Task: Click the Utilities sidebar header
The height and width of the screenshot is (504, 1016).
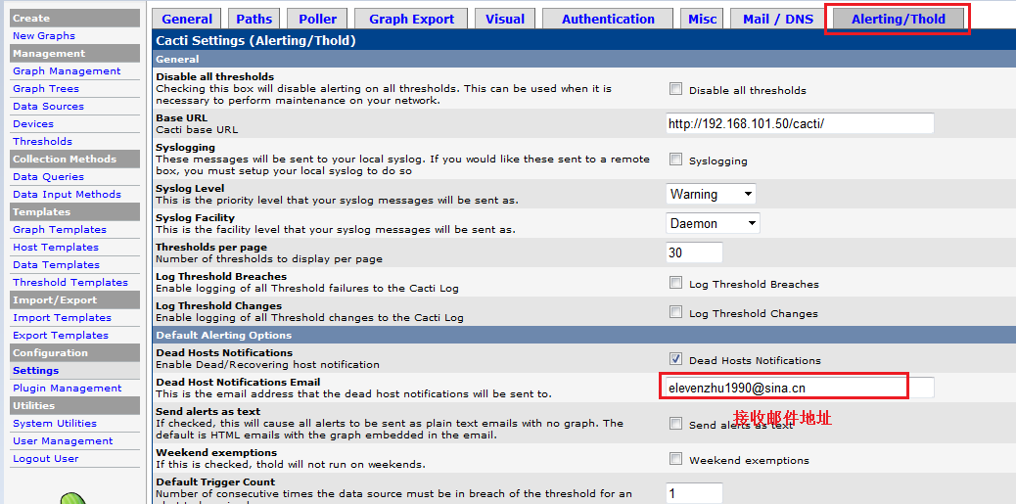Action: 74,405
